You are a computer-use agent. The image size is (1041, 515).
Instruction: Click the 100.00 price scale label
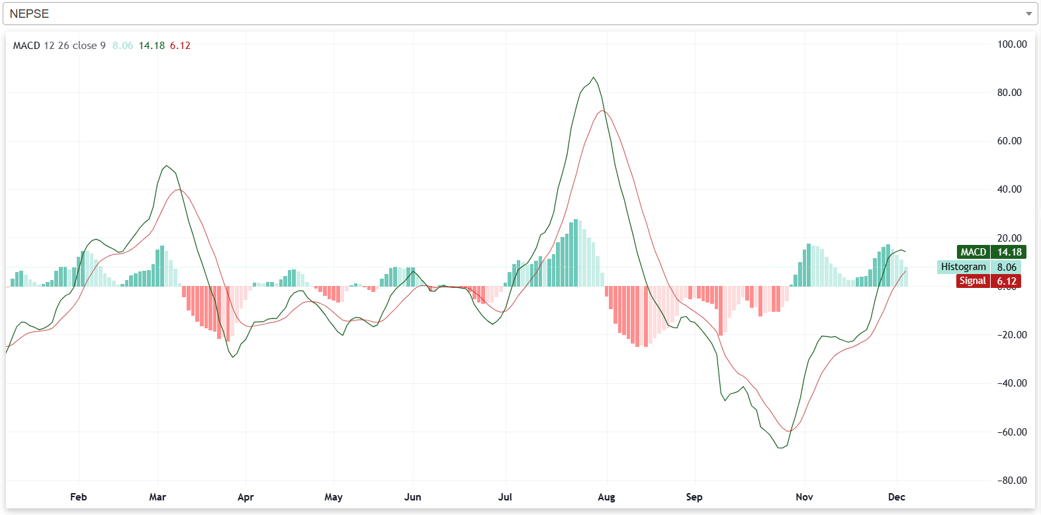pyautogui.click(x=1012, y=44)
